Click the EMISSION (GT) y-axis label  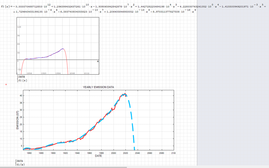[x=17, y=121]
